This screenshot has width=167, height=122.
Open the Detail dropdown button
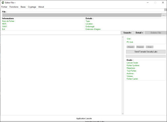pos(139,33)
